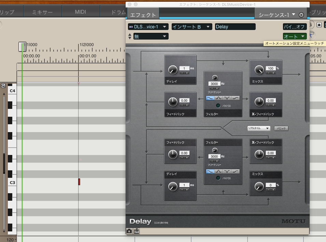Image resolution: width=326 pixels, height=242 pixels.
Task: Click minus button under upper X-feedback value
Action: click(268, 105)
